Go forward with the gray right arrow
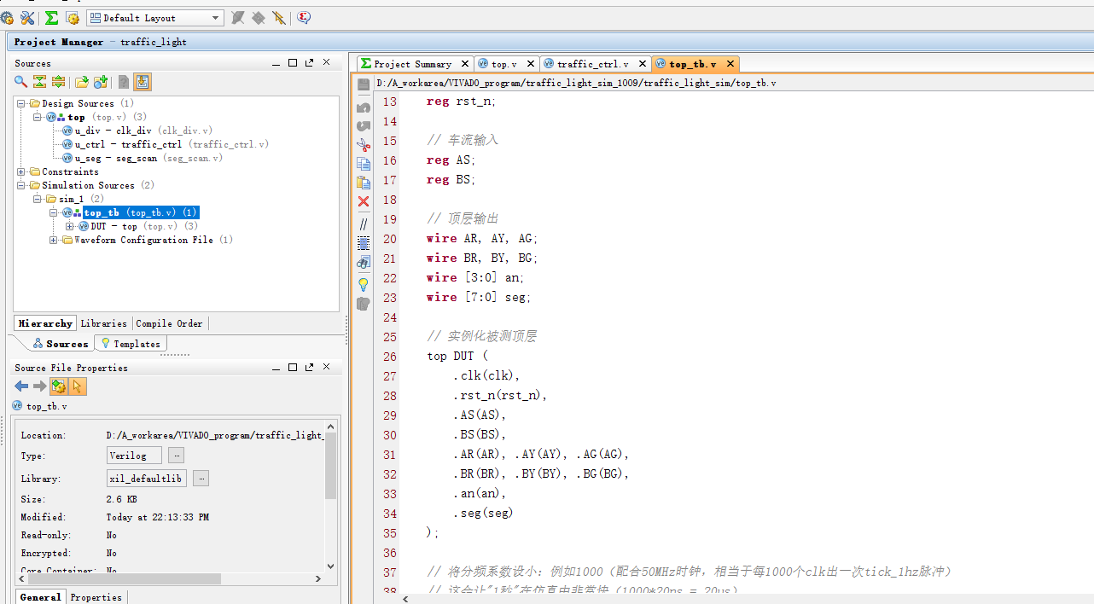1094x604 pixels. [x=39, y=386]
